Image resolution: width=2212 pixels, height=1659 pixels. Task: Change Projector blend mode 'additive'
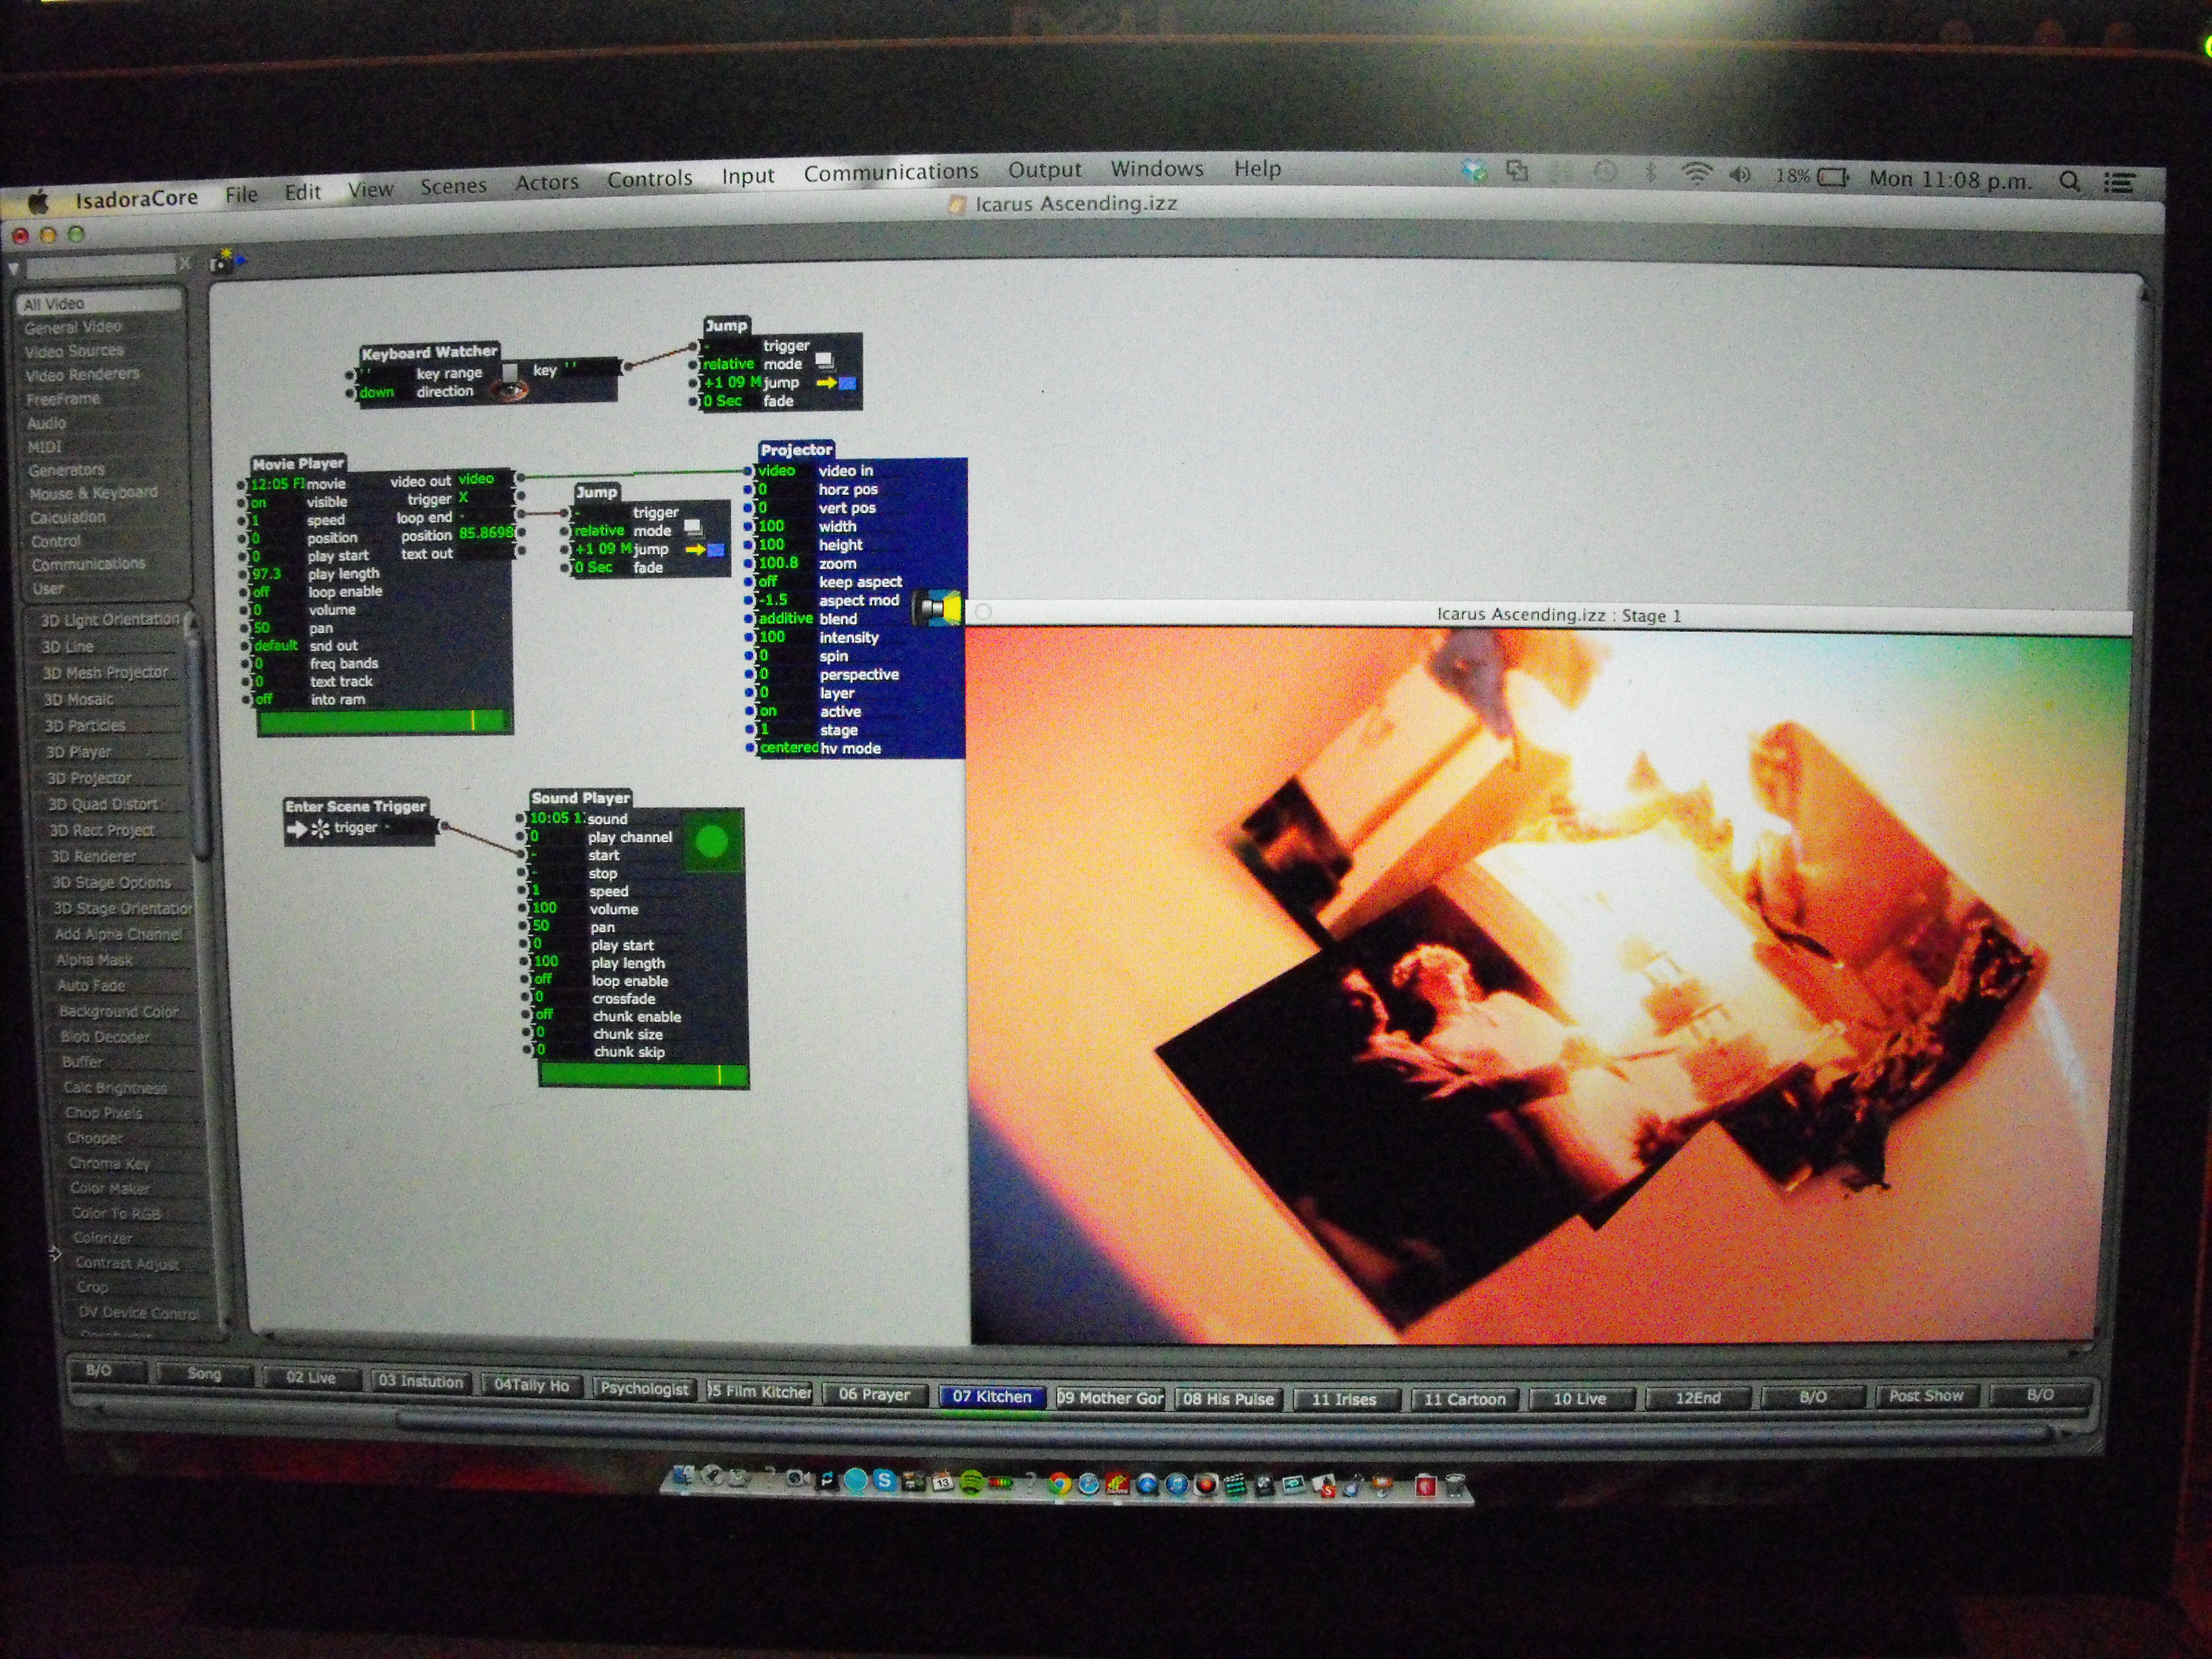click(785, 618)
